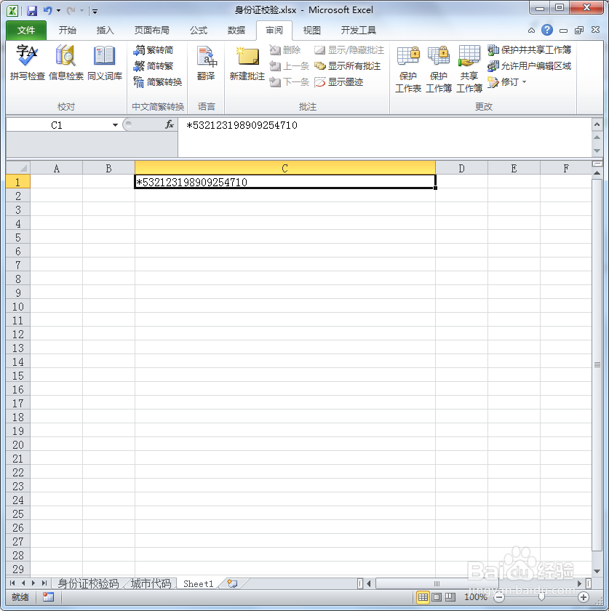Open the 文件 File tab
The image size is (609, 611).
(x=26, y=31)
